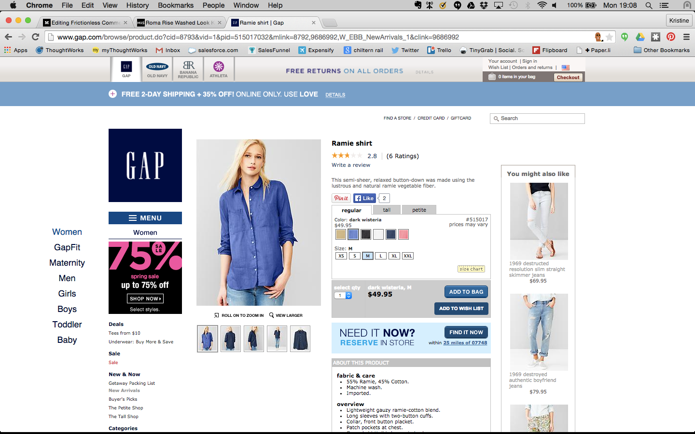Image resolution: width=695 pixels, height=434 pixels.
Task: Open macOS Spotlight search
Action: coord(649,5)
